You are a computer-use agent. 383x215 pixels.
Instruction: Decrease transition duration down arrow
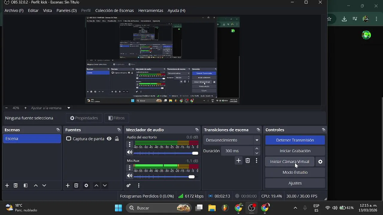[x=257, y=153]
